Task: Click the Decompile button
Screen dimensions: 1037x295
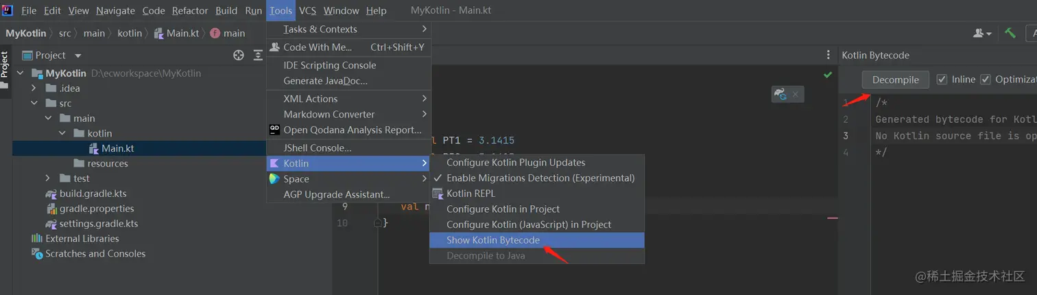Action: pyautogui.click(x=896, y=80)
